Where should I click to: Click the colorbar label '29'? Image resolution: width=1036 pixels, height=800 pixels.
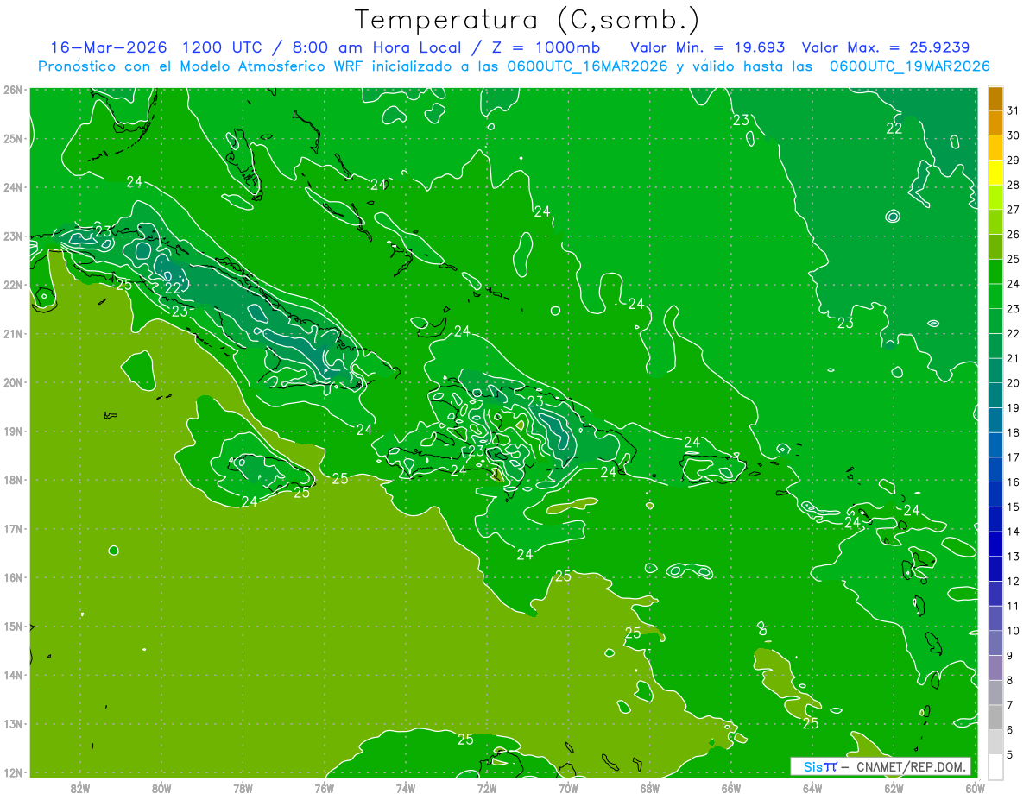1013,160
